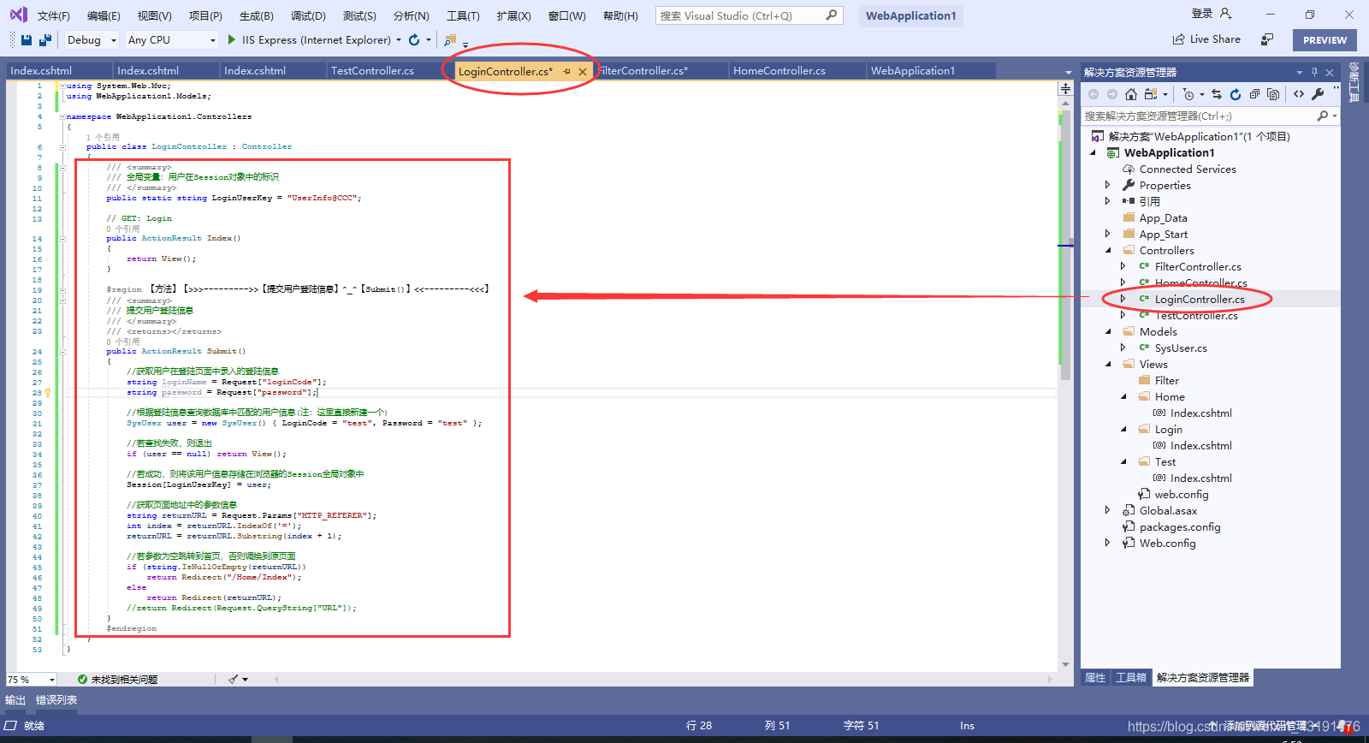Collapse the Submit() method outline toggle on line 24
The height and width of the screenshot is (743, 1369).
click(x=62, y=352)
